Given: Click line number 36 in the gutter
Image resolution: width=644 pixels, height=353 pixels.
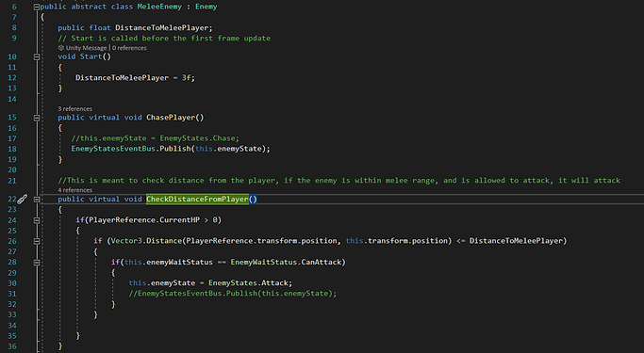Looking at the screenshot, I should tap(12, 346).
